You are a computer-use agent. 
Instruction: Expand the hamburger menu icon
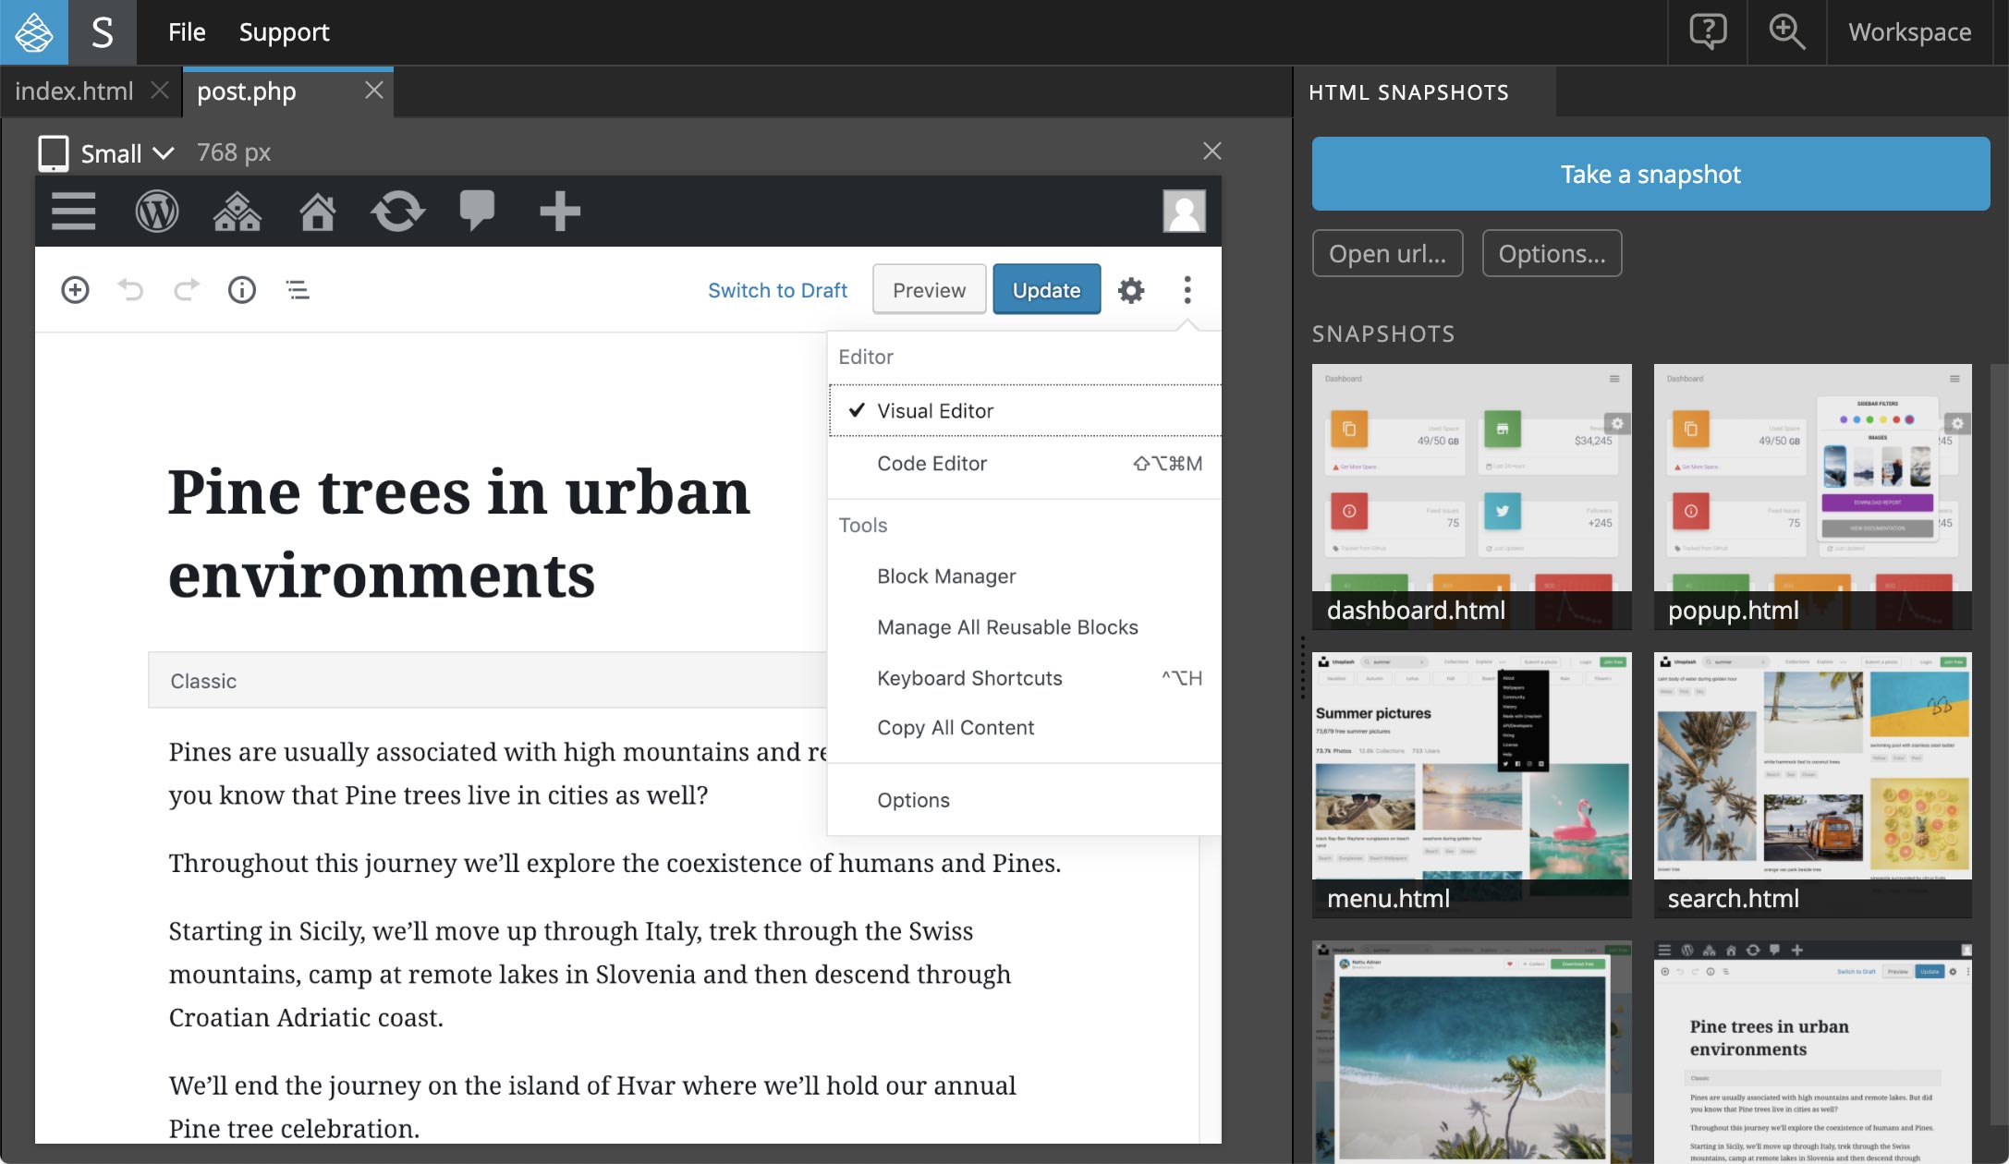[73, 211]
